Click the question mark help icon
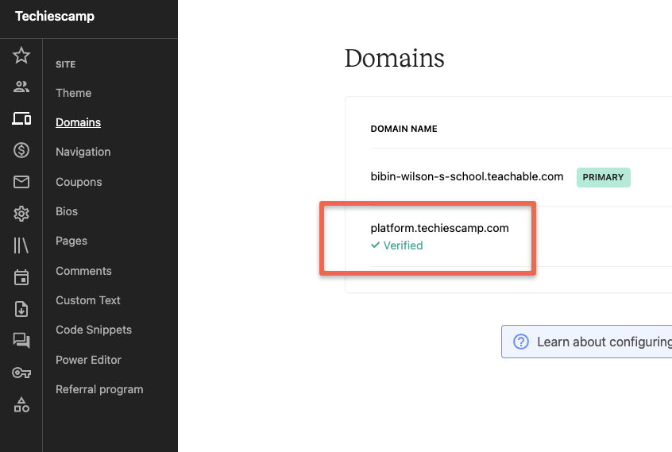The width and height of the screenshot is (672, 452). point(521,342)
